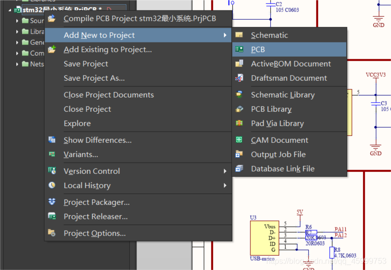This screenshot has width=391, height=270.
Task: Select Add Existing to Project
Action: pyautogui.click(x=107, y=49)
